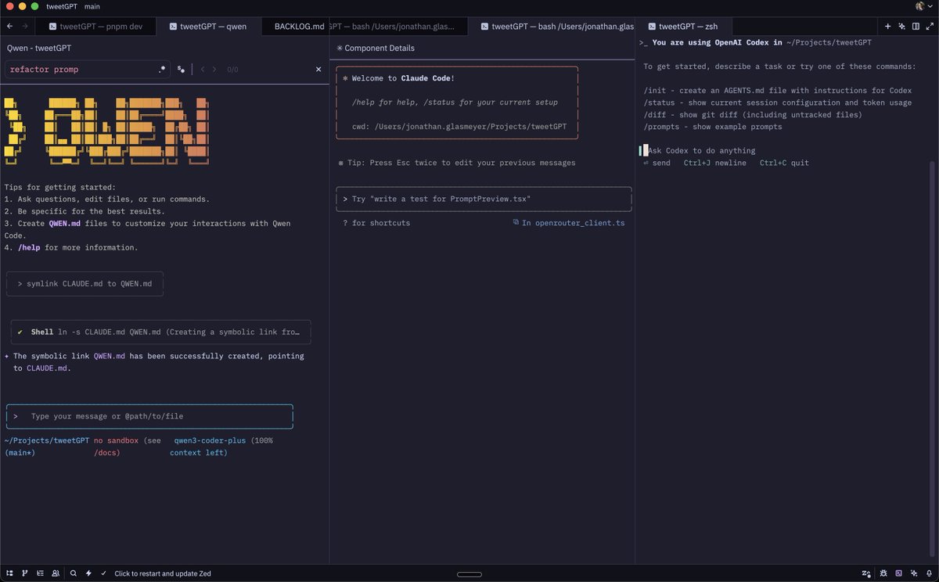Click the lightning bolt icon in status bar
Viewport: 939px width, 582px height.
[x=88, y=573]
